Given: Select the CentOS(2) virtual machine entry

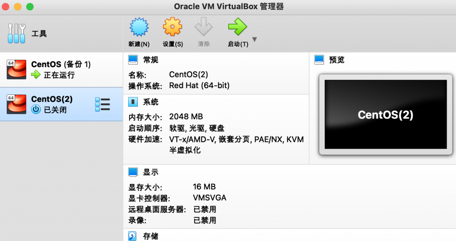Looking at the screenshot, I should (x=61, y=104).
